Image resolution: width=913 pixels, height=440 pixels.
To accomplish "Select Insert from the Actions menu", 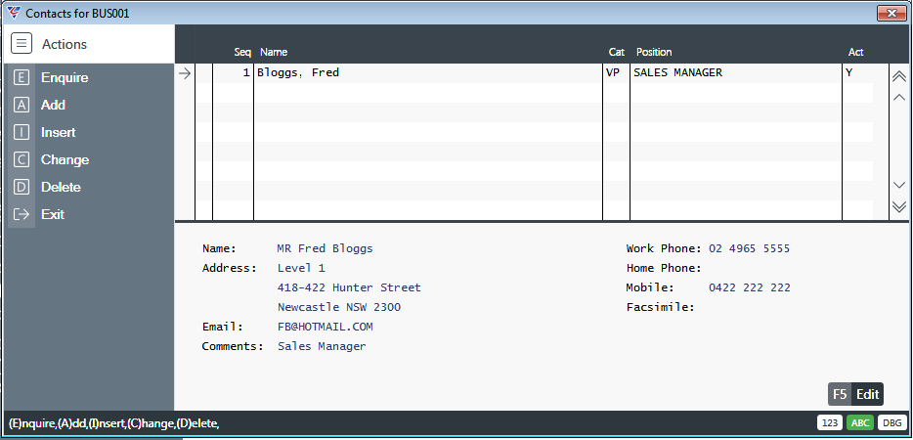I will point(59,132).
